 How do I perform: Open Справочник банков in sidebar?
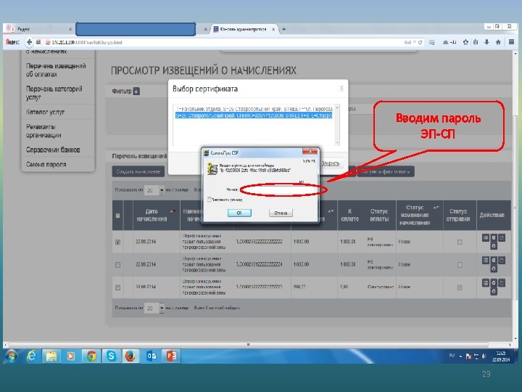[53, 150]
